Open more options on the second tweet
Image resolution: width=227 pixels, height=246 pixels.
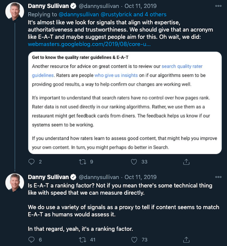tap(218, 177)
